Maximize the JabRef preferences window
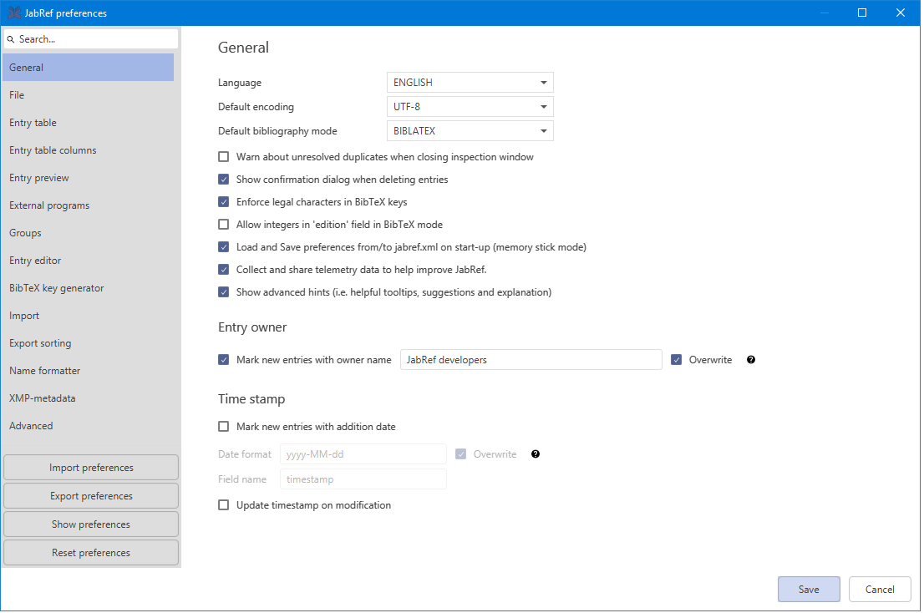This screenshot has width=924, height=613. (x=862, y=13)
